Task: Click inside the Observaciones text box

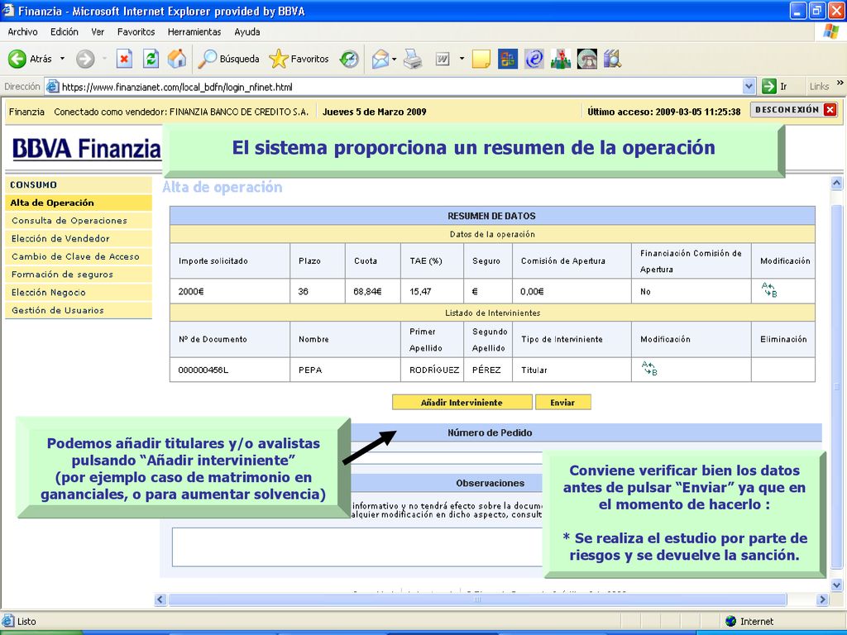Action: click(x=357, y=547)
